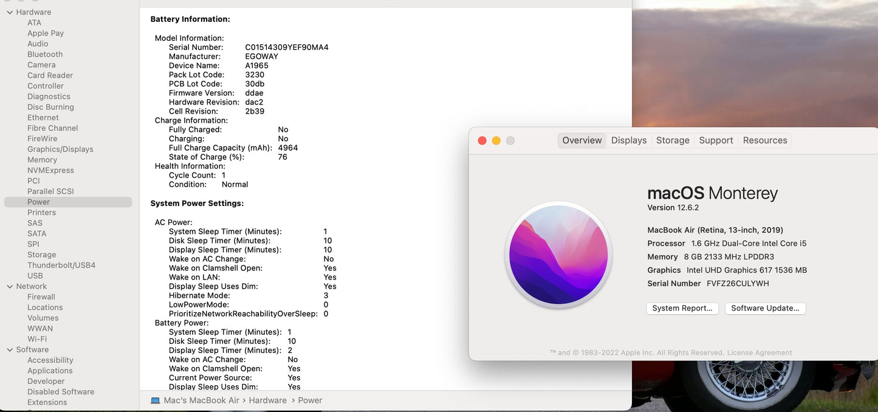Click the laptop icon in path bar
878x412 pixels.
coord(156,400)
